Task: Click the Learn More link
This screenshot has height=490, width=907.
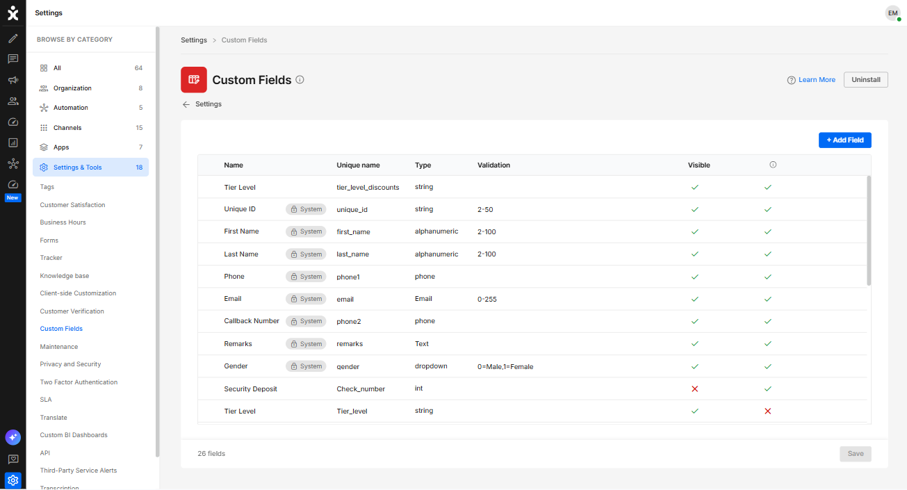Action: (x=817, y=80)
